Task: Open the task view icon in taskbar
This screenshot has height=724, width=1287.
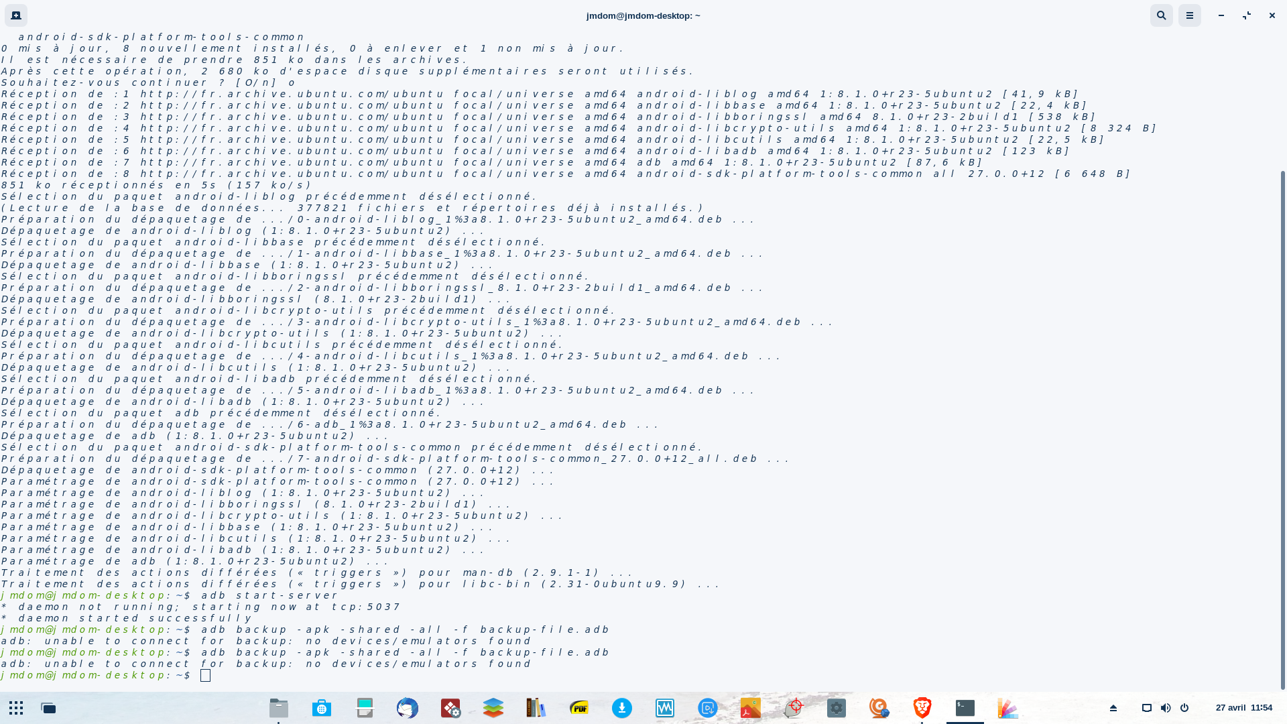Action: (48, 708)
